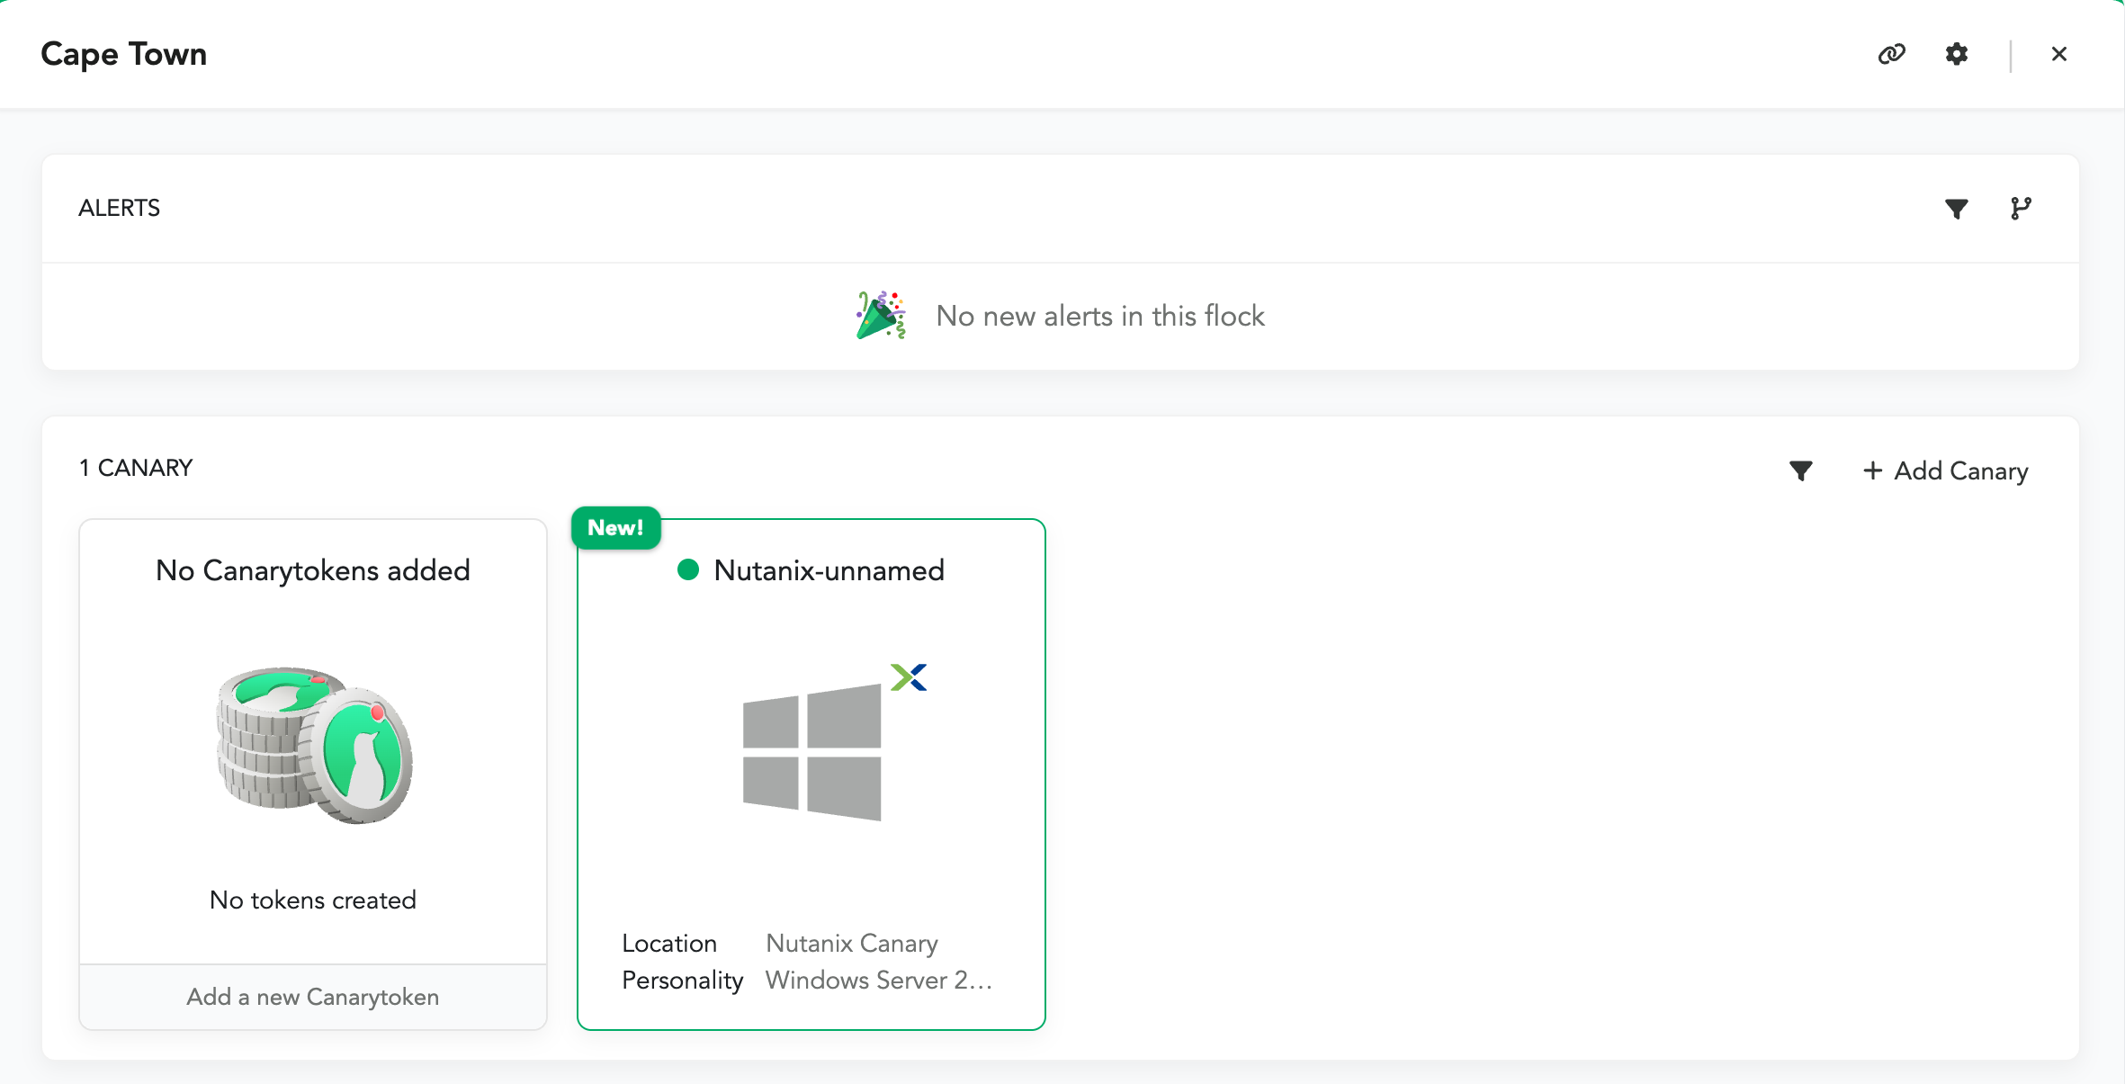Open flock settings gear icon

(x=1956, y=54)
